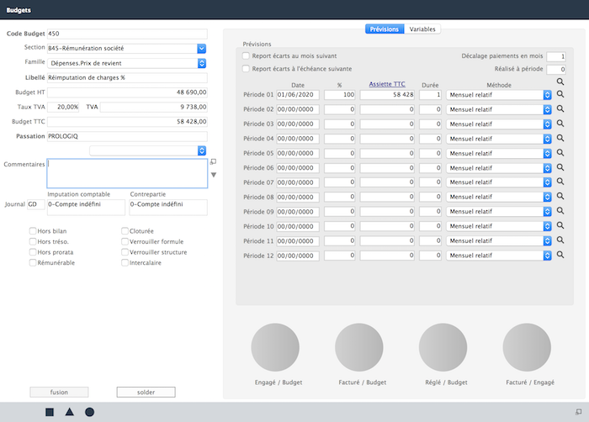This screenshot has width=589, height=422.
Task: Click the Facturé / Budget gauge
Action: pyautogui.click(x=359, y=347)
